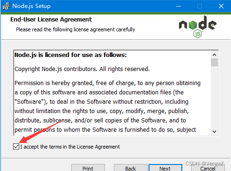
Task: Cancel the Node.js installation
Action: tap(208, 168)
